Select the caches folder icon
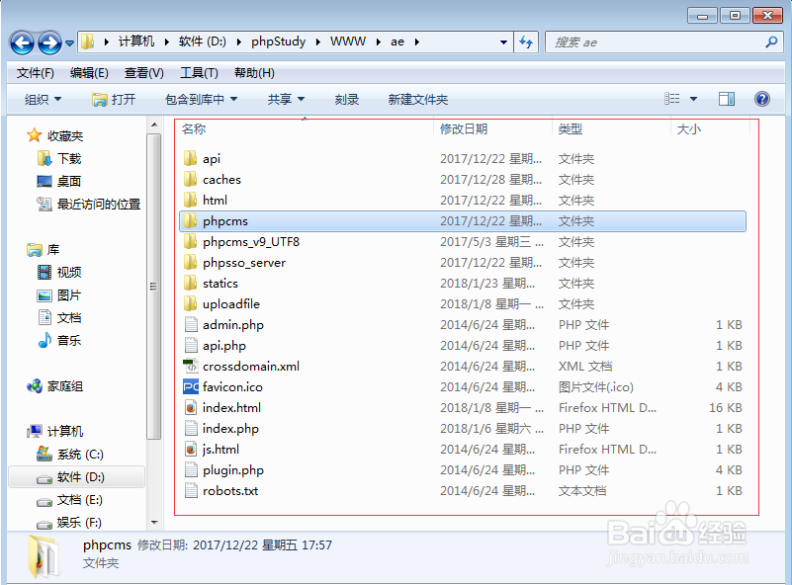The image size is (792, 585). tap(191, 179)
